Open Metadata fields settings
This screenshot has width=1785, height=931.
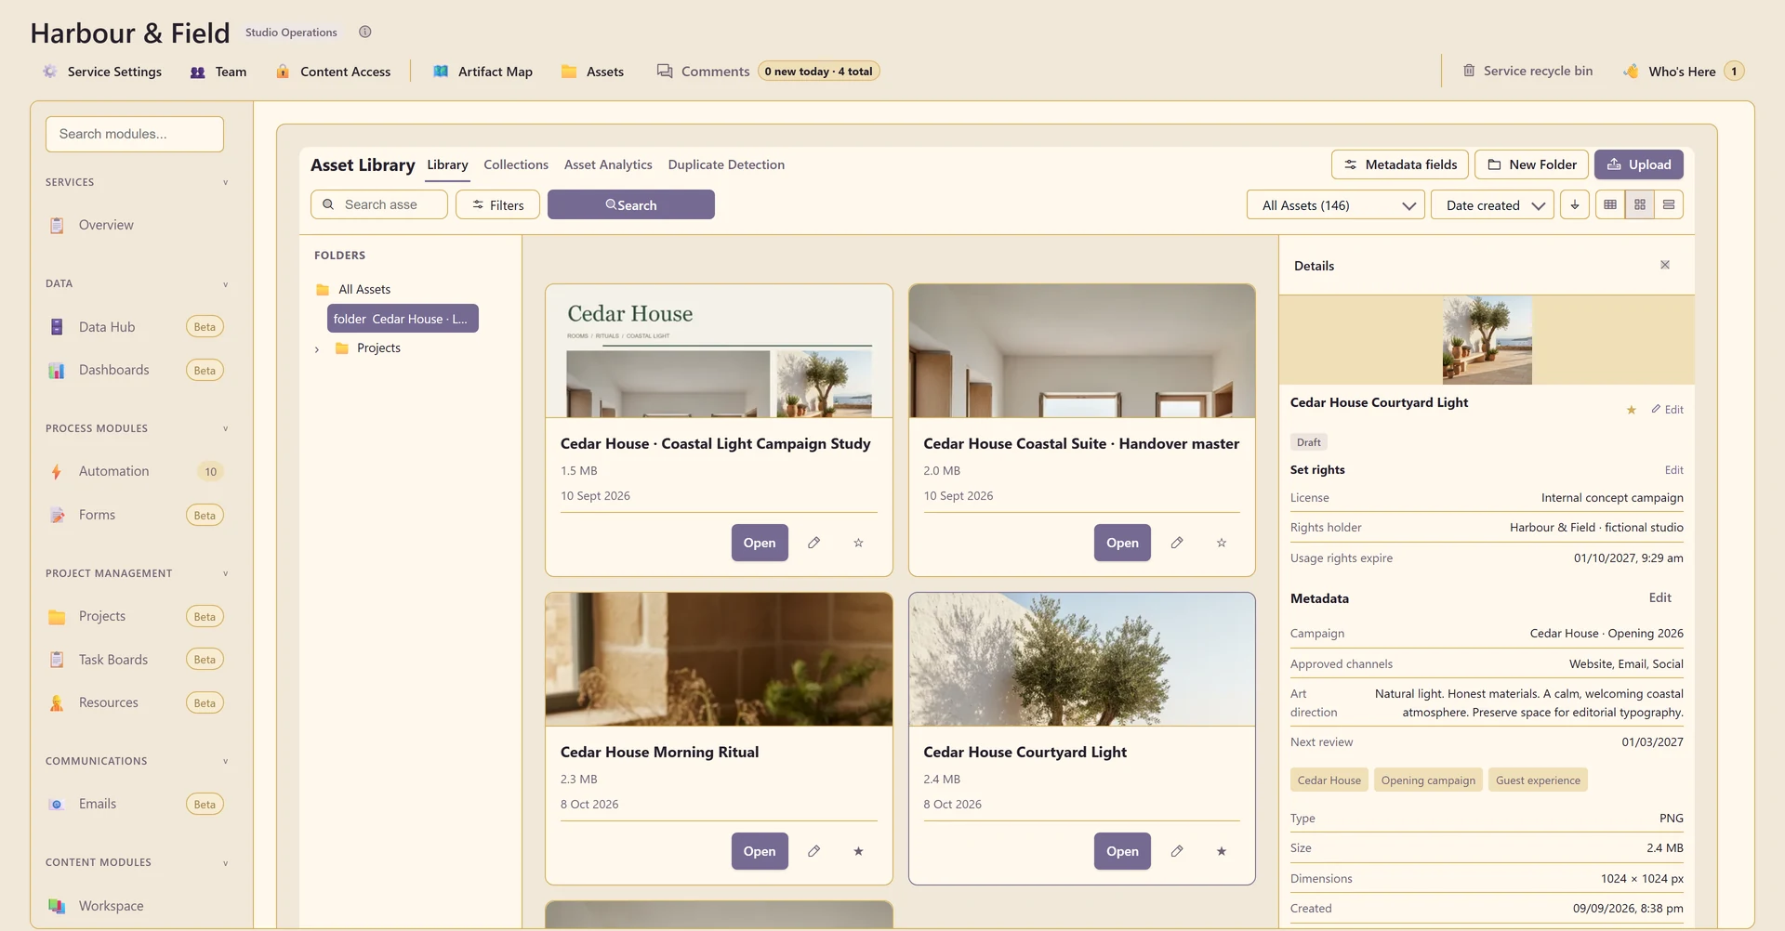coord(1400,164)
